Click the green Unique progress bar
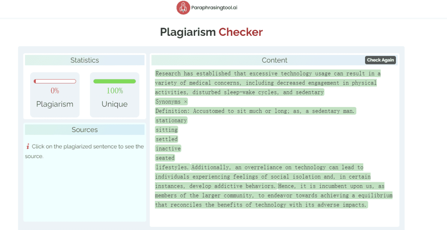 114,81
